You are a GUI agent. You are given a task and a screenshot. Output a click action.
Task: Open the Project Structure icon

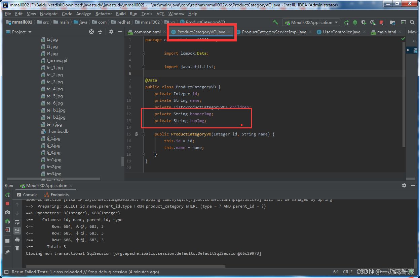coord(392,23)
